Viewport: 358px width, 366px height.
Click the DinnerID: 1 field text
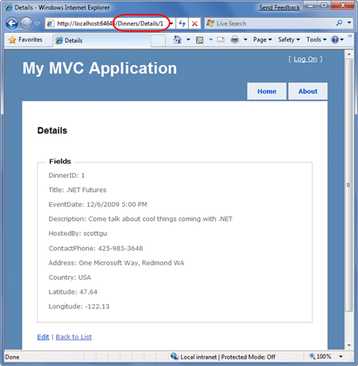pyautogui.click(x=66, y=176)
